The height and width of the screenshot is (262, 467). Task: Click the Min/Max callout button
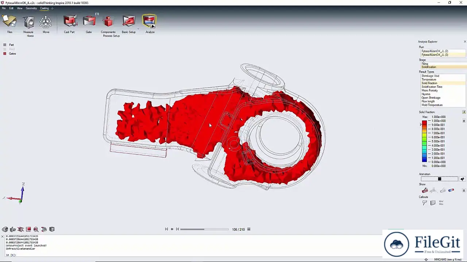coord(441,203)
